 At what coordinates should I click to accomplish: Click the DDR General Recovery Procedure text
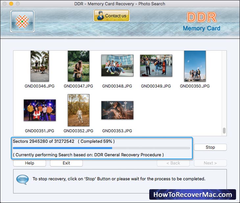point(128,155)
